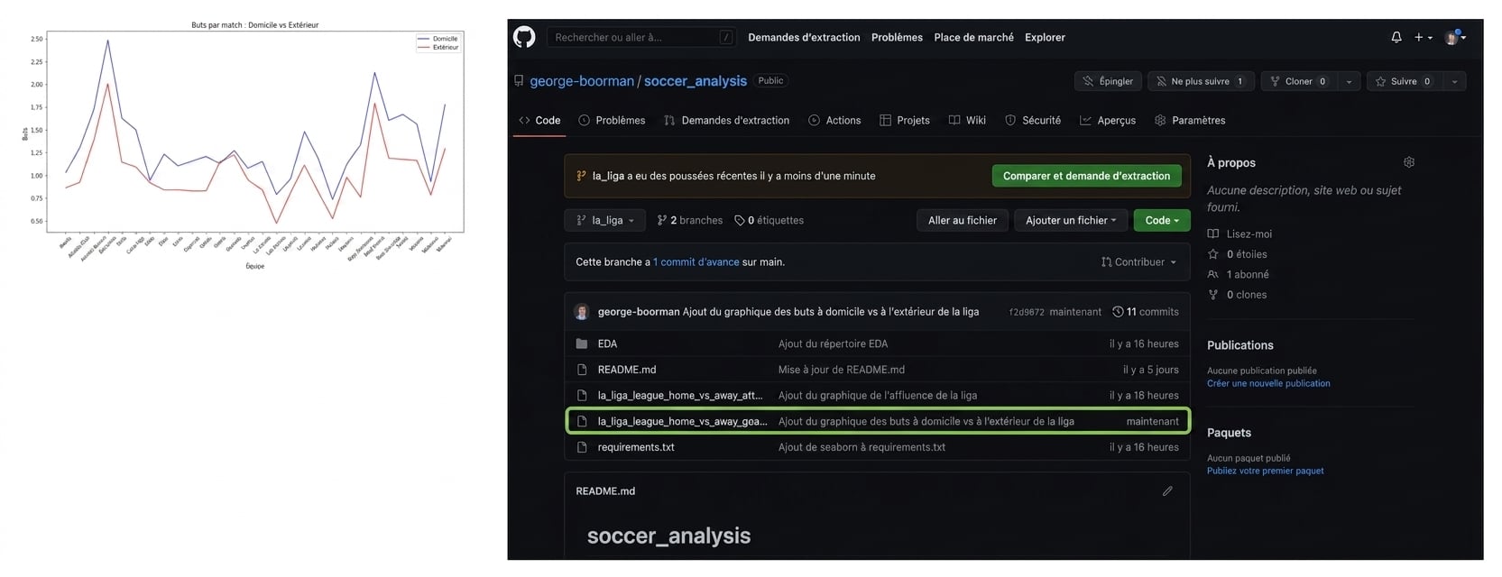Open the la_liga_league_home_vs_away_att... file
This screenshot has width=1502, height=577.
(x=680, y=395)
